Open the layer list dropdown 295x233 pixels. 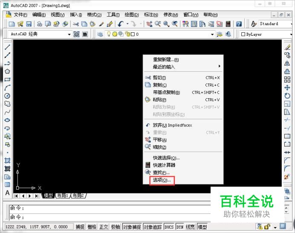[212, 34]
